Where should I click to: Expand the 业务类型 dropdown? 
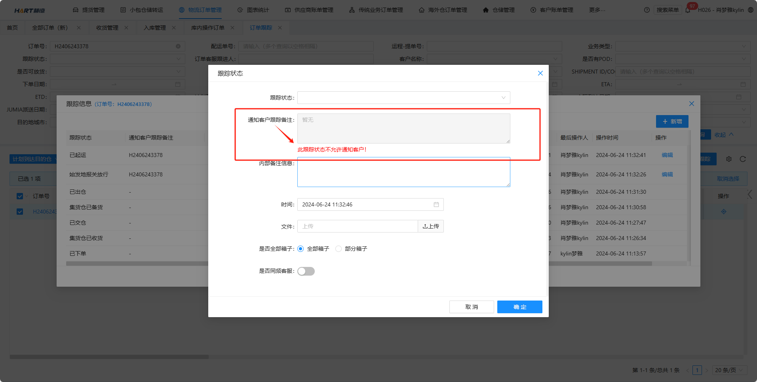(683, 46)
